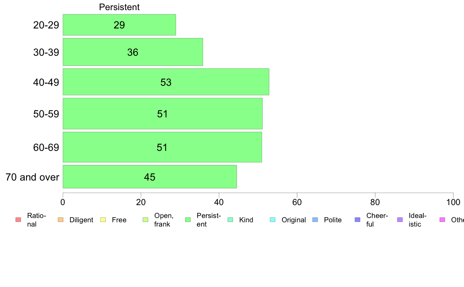The height and width of the screenshot is (287, 464).
Task: Click the Persistent chart title
Action: pos(119,7)
